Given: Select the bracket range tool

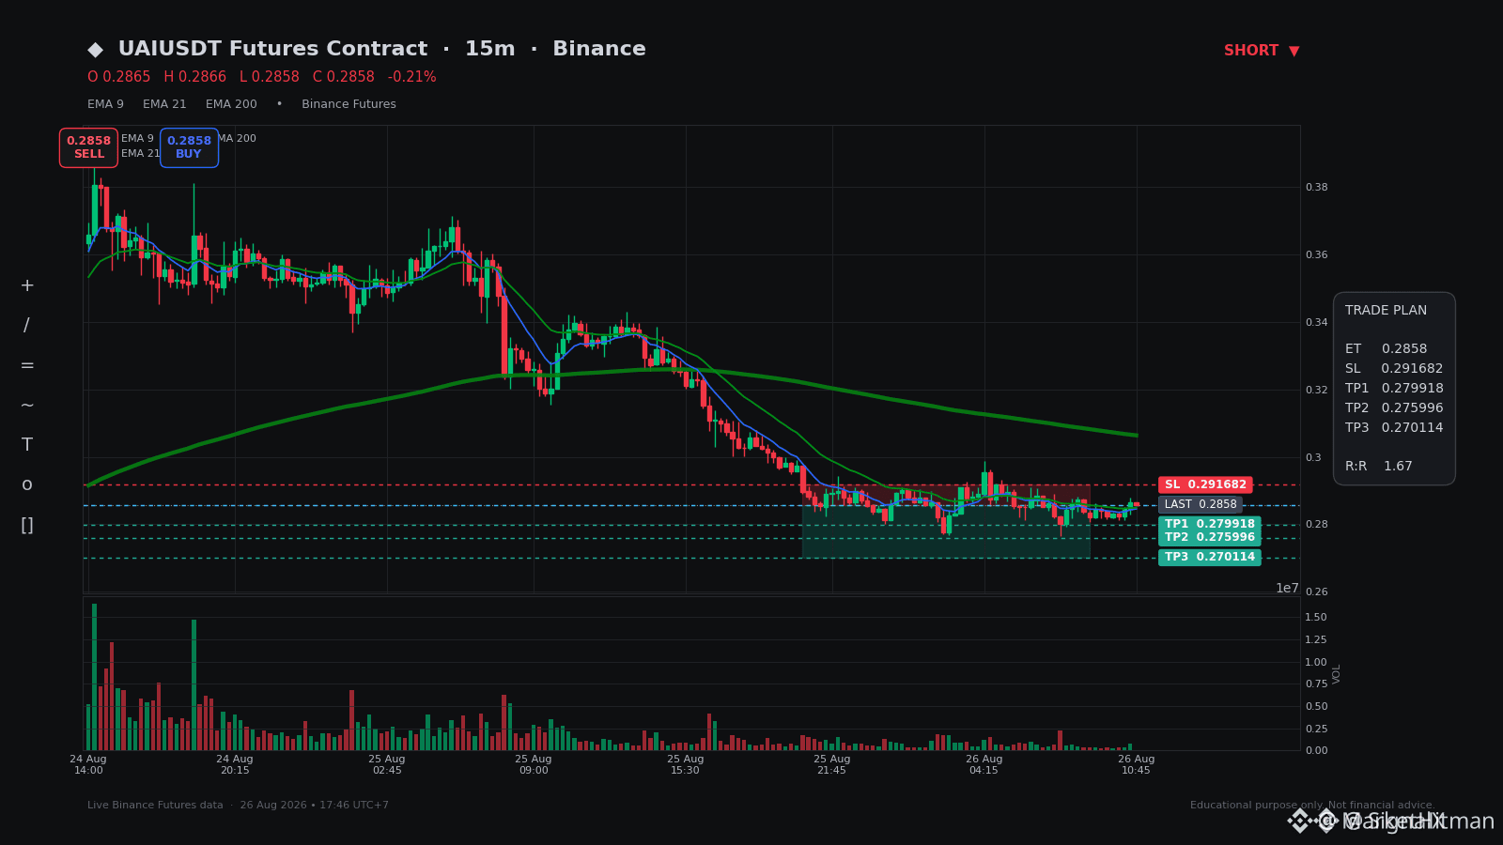Looking at the screenshot, I should (x=27, y=525).
